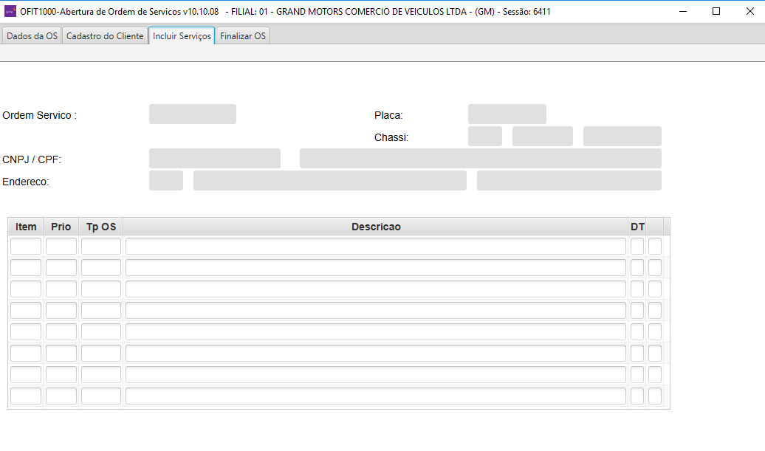Click the Tp OS cell in first row
The height and width of the screenshot is (451, 765).
(x=101, y=247)
